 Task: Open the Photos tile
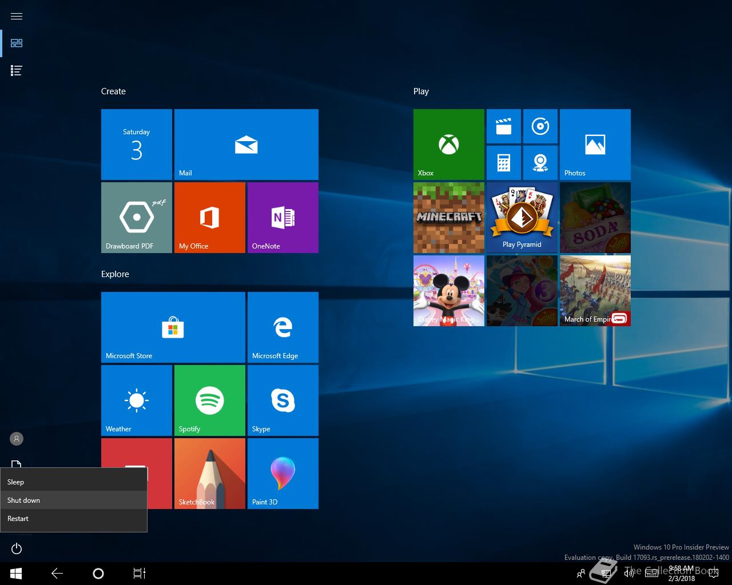coord(595,145)
